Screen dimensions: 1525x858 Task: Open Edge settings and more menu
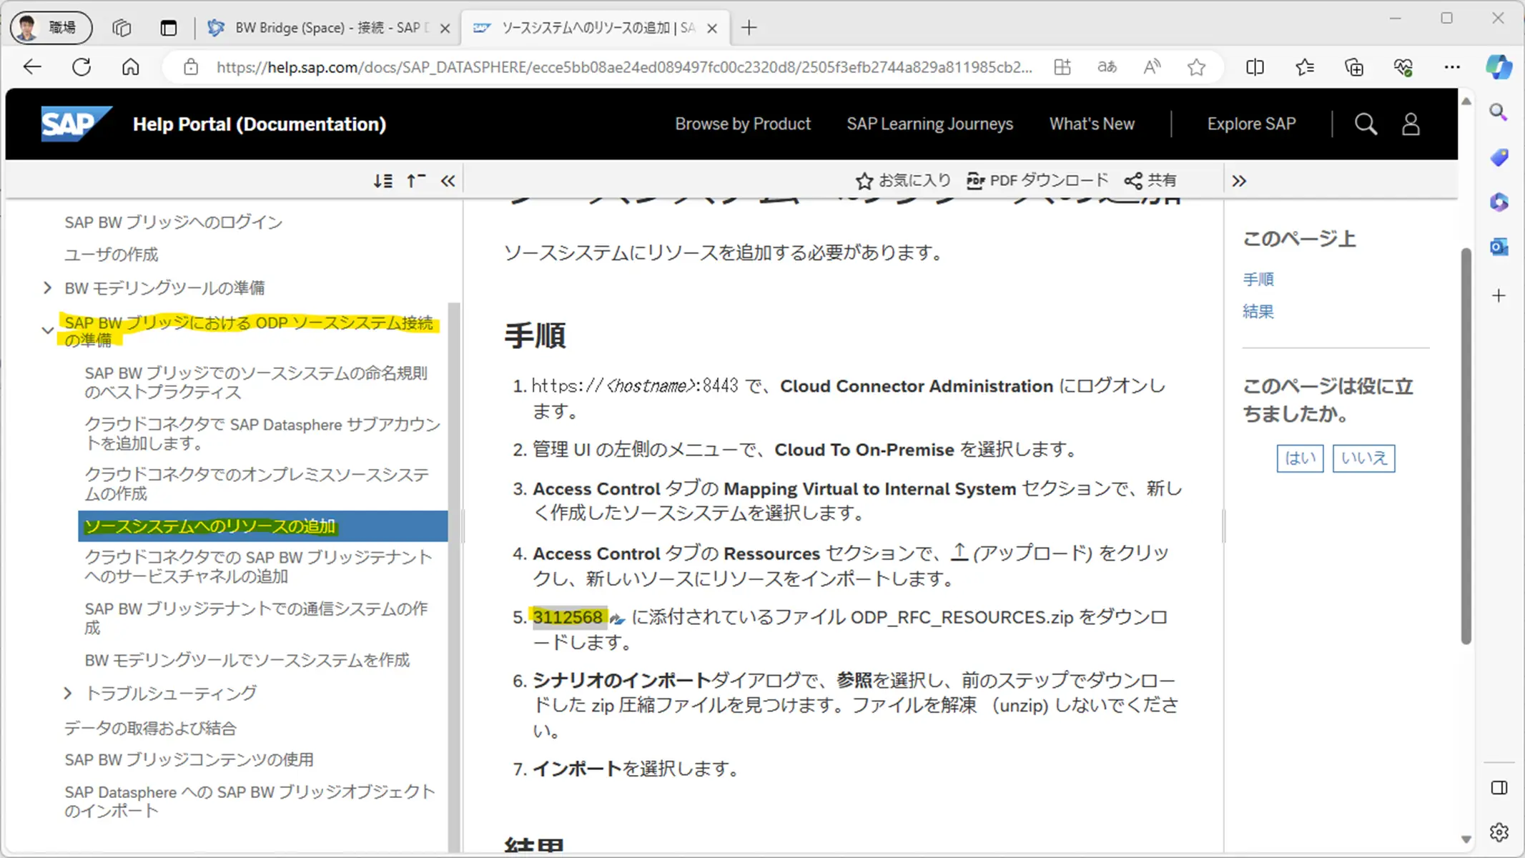1452,67
